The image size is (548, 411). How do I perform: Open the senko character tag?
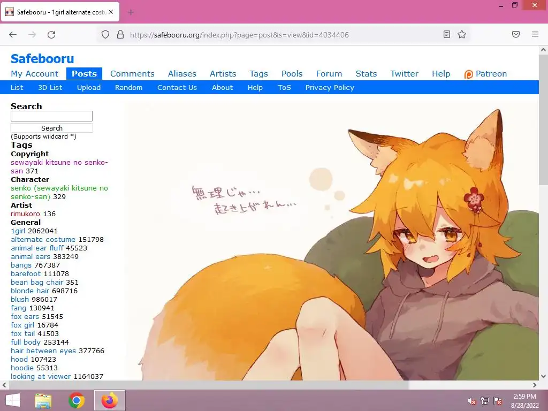pyautogui.click(x=59, y=192)
